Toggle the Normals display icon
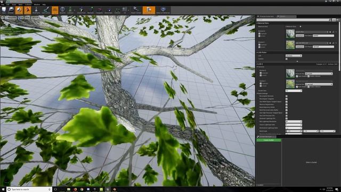 tap(91, 10)
